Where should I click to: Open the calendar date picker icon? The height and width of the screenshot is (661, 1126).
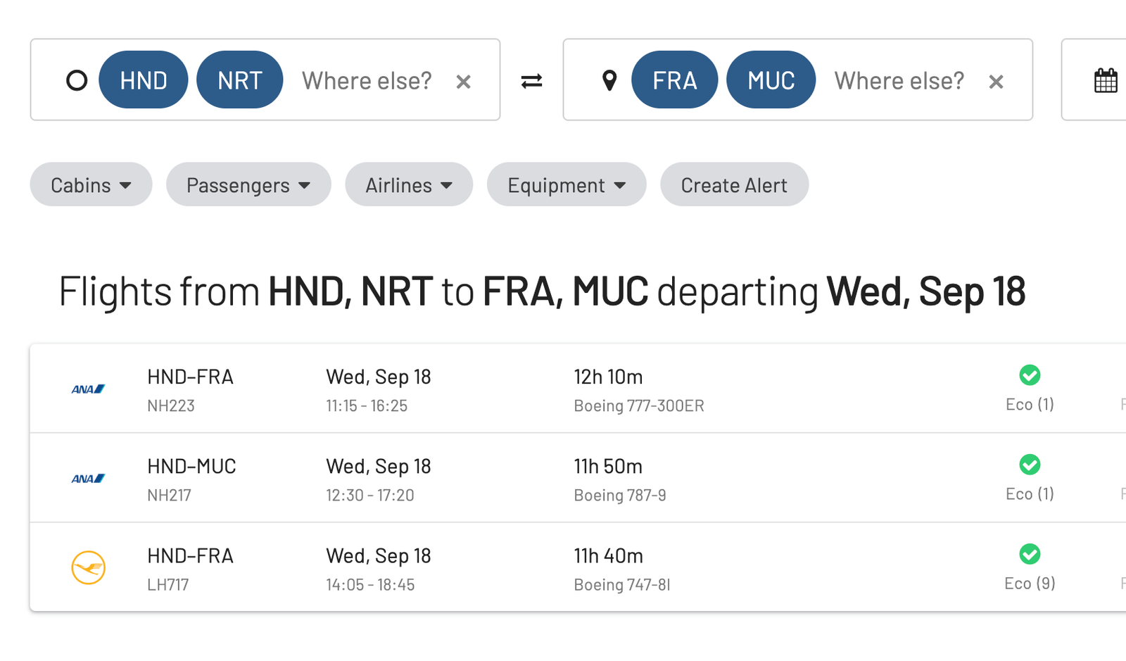(1106, 80)
